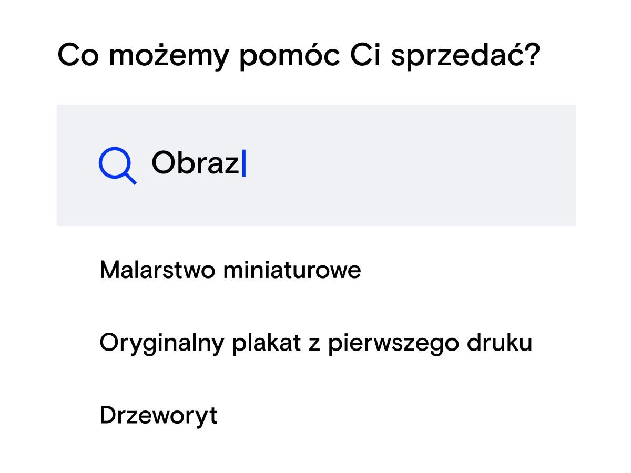Choose "Oryginalny plakat z pierwszego druku" suggestion
This screenshot has width=631, height=473.
(x=315, y=343)
